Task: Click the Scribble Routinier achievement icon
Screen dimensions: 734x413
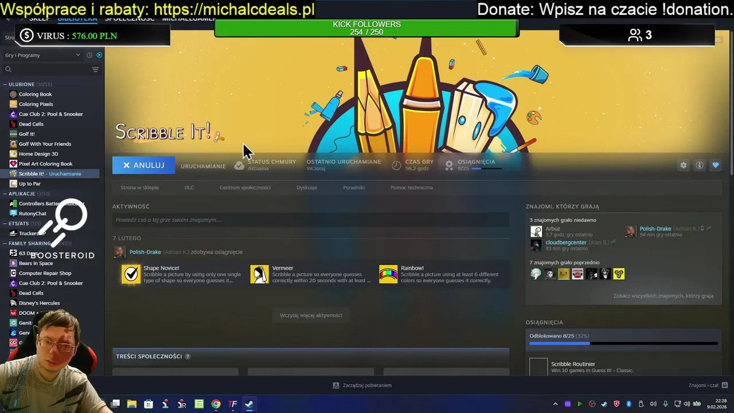Action: click(538, 367)
